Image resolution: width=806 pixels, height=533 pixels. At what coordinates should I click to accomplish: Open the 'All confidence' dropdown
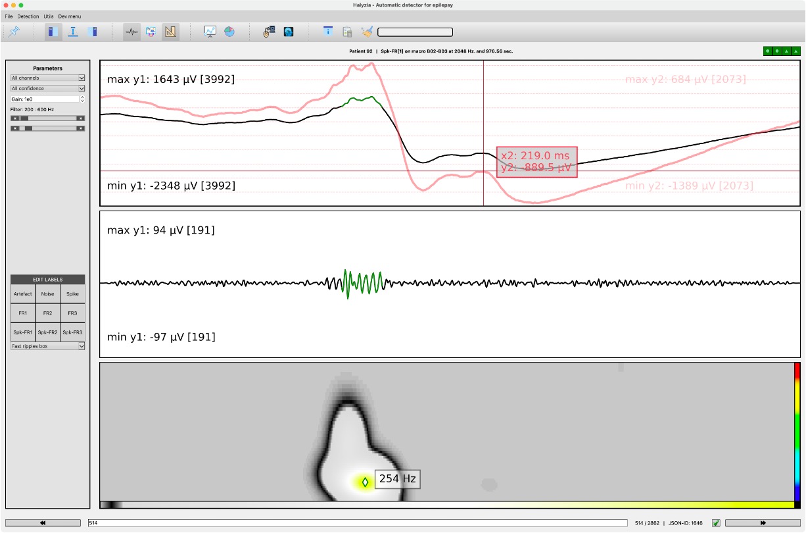click(47, 89)
